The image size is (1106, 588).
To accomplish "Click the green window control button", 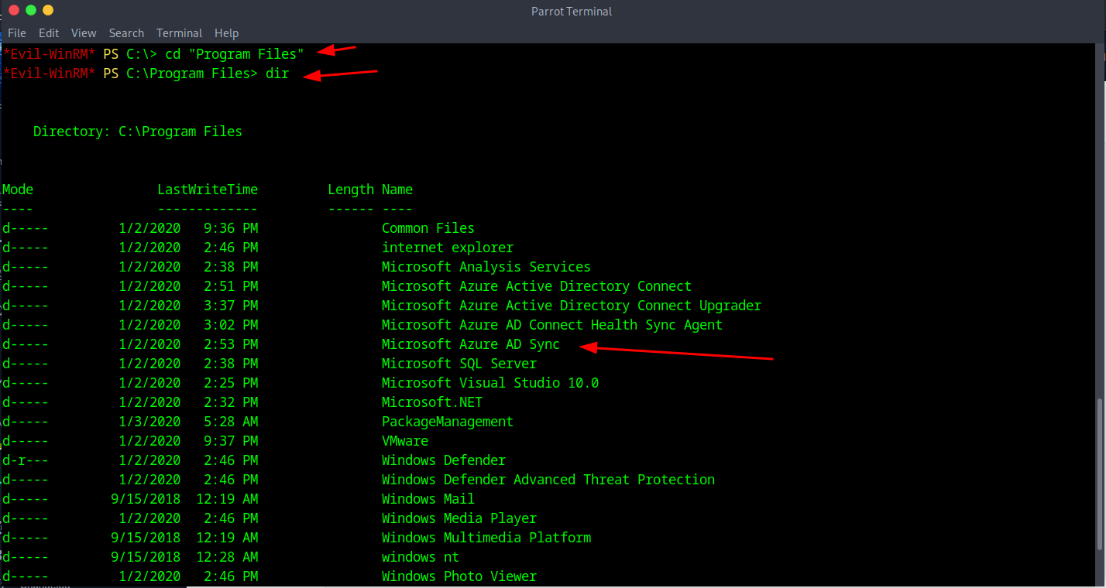I will click(x=31, y=10).
